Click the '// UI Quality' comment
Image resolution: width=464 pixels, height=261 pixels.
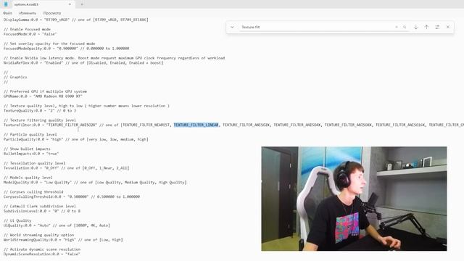17,220
